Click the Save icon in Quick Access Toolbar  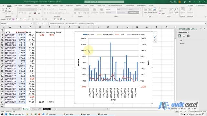(x=13, y=19)
